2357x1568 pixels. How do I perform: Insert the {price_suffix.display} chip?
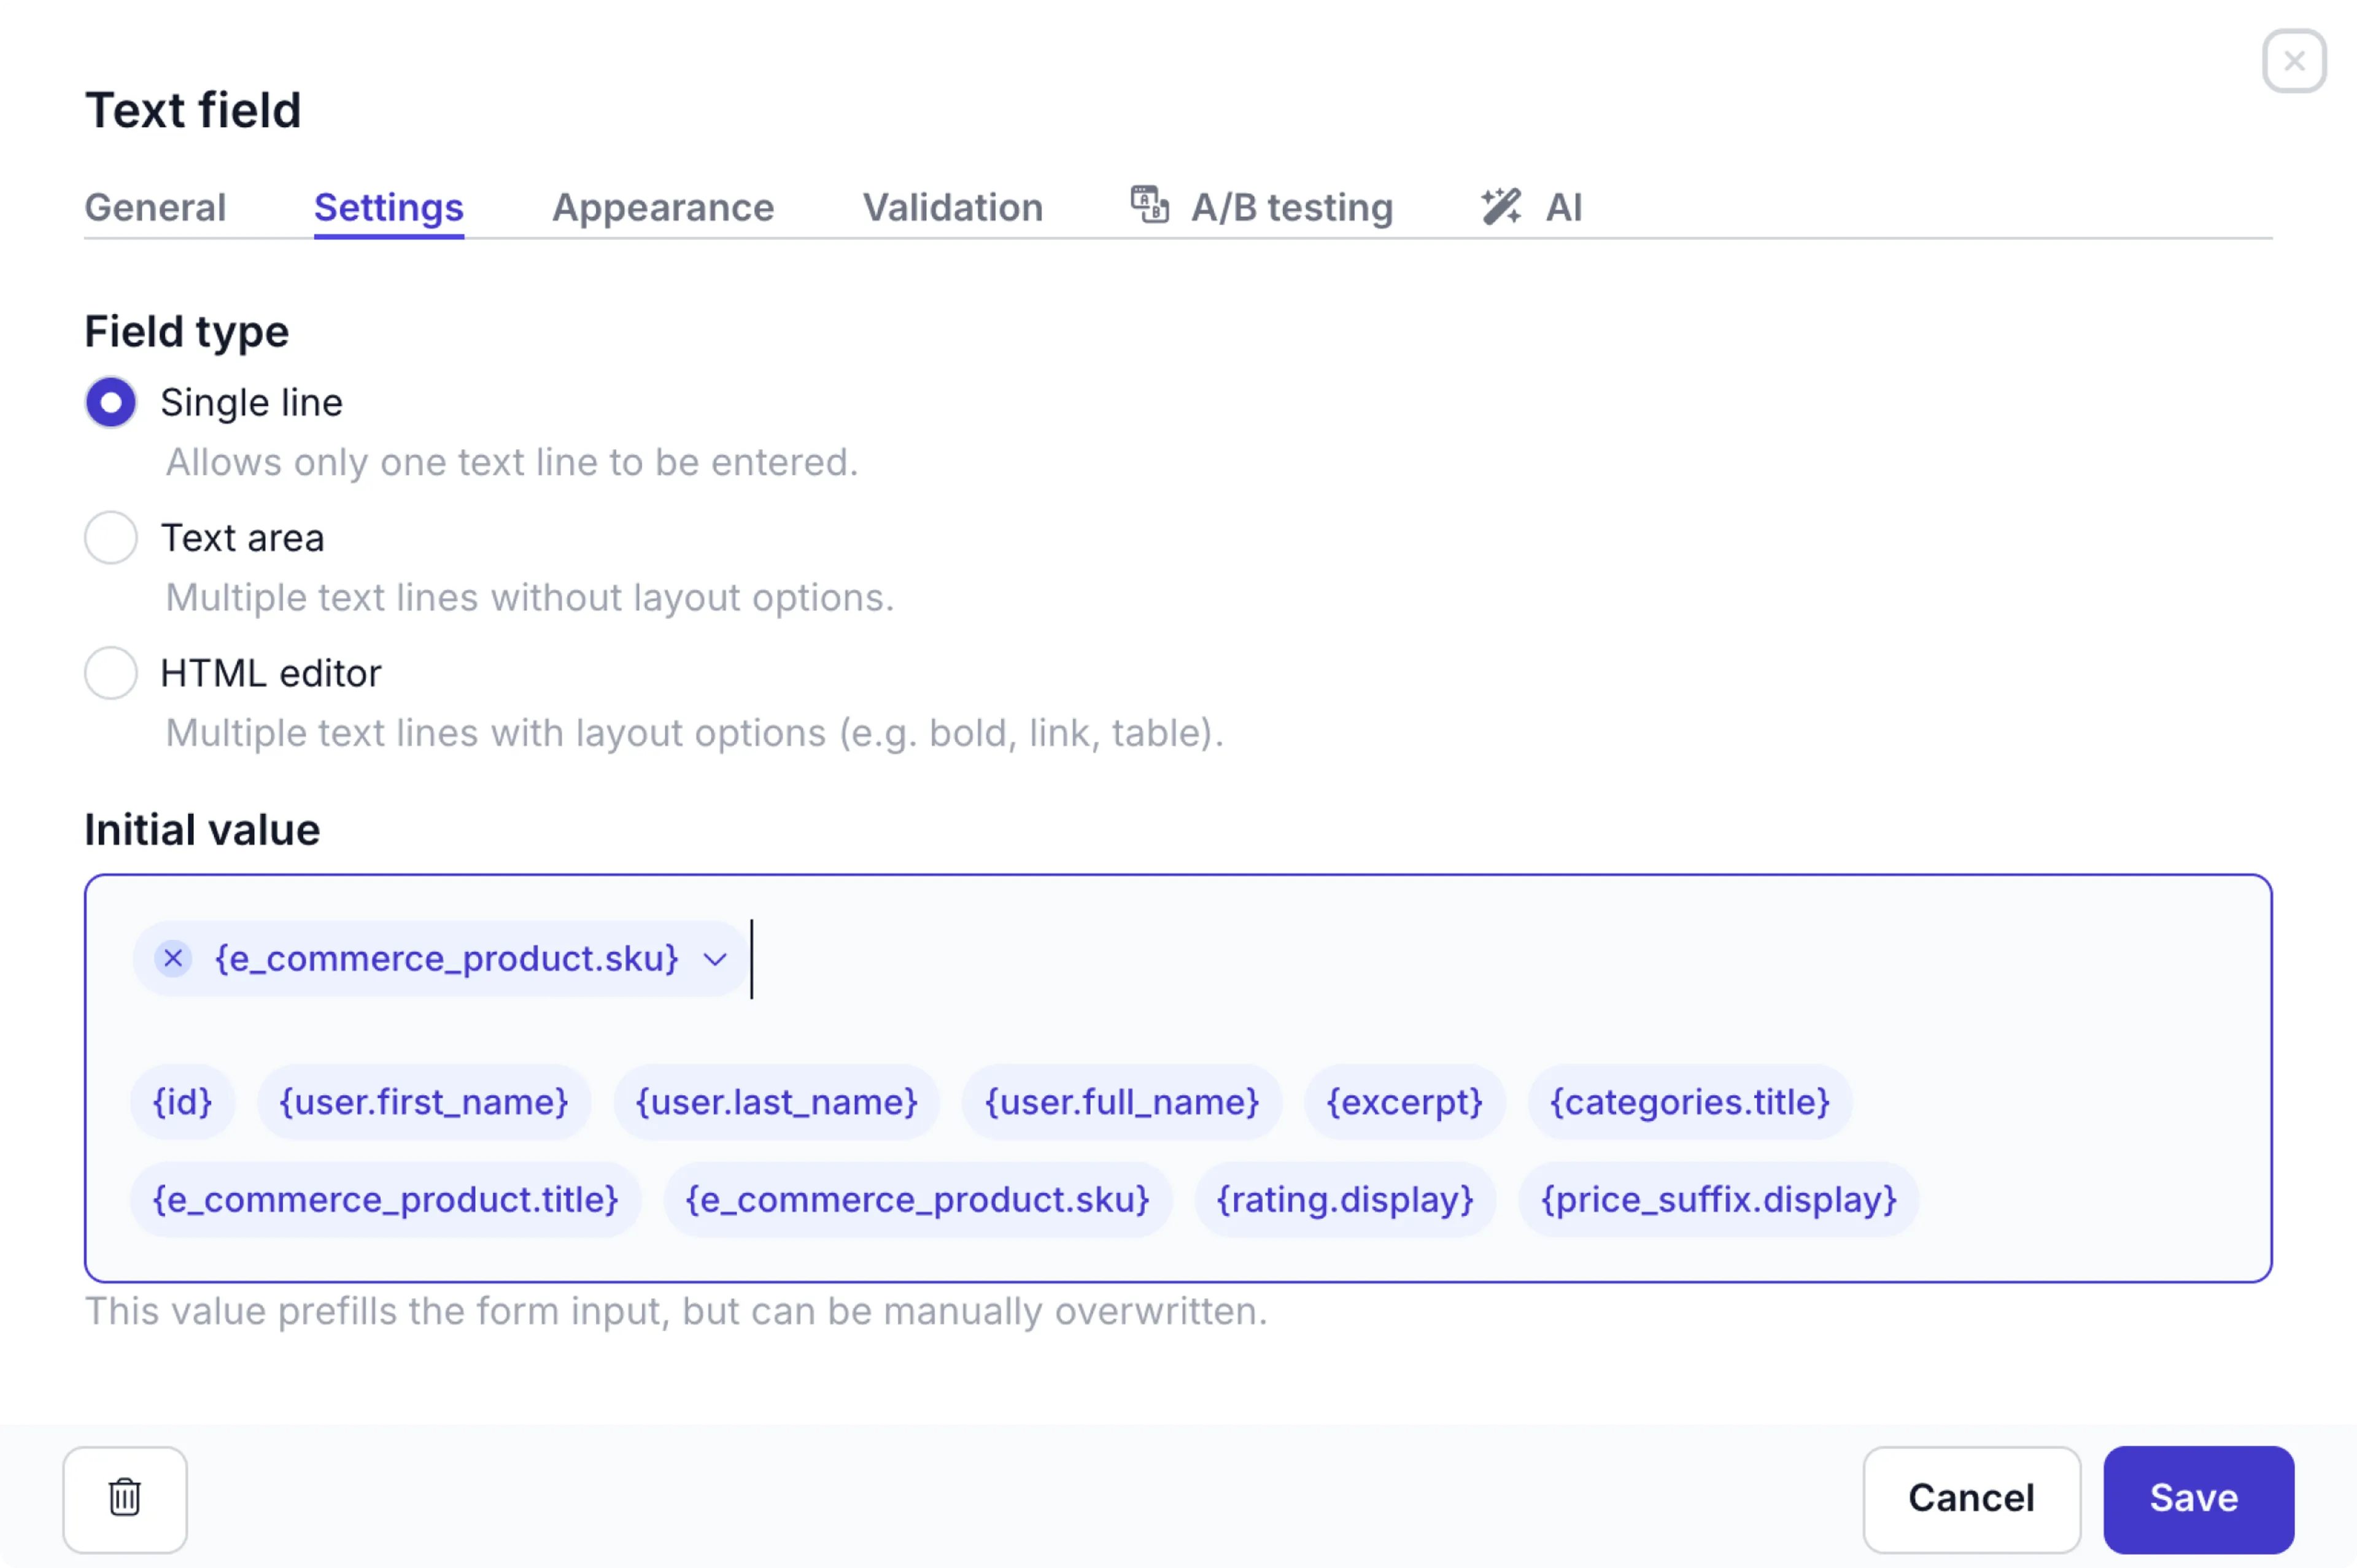1718,1199
